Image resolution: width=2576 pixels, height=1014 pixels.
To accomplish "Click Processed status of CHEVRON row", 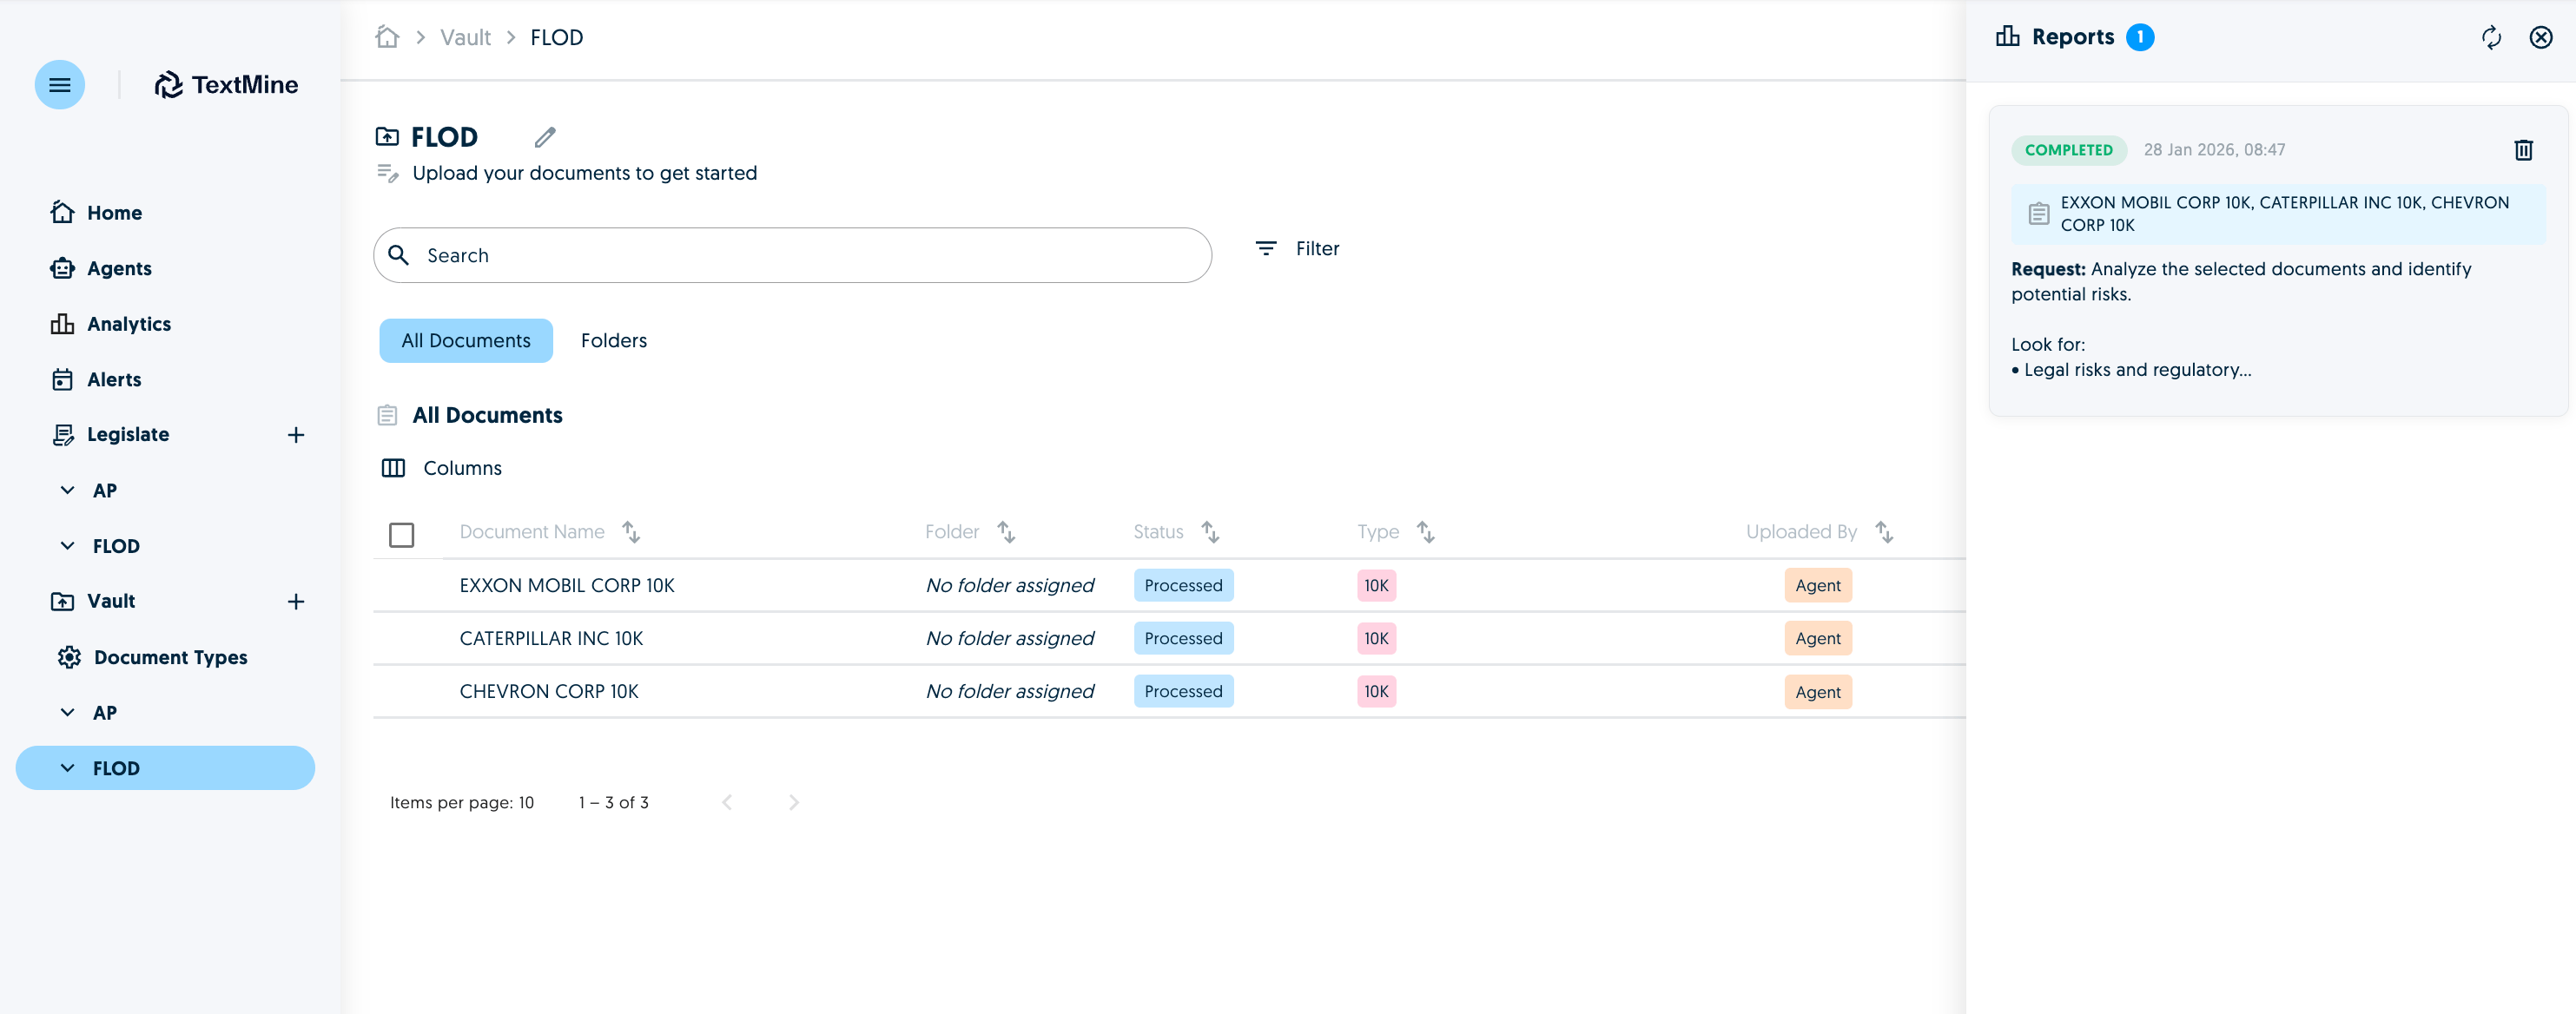I will point(1183,692).
